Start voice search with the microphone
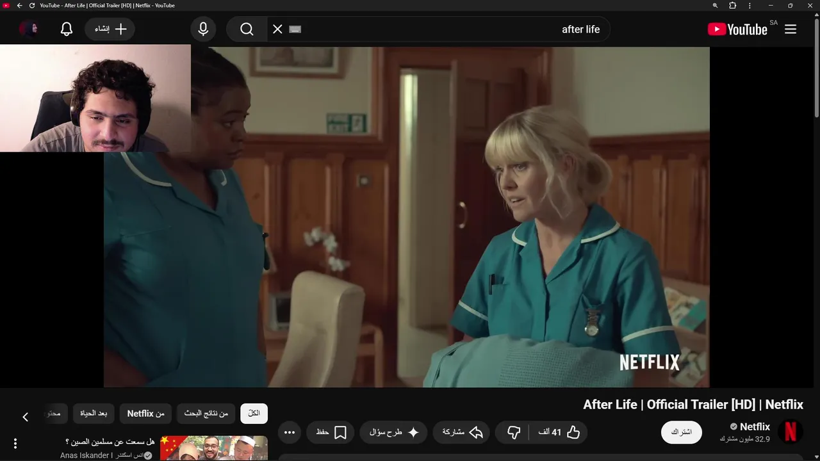The height and width of the screenshot is (461, 820). click(203, 29)
